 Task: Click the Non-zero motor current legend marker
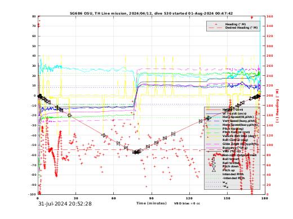(214, 155)
